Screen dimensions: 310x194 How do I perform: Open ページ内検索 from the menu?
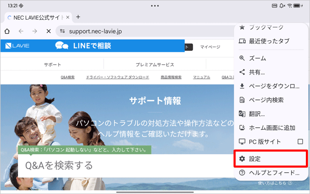(271, 100)
